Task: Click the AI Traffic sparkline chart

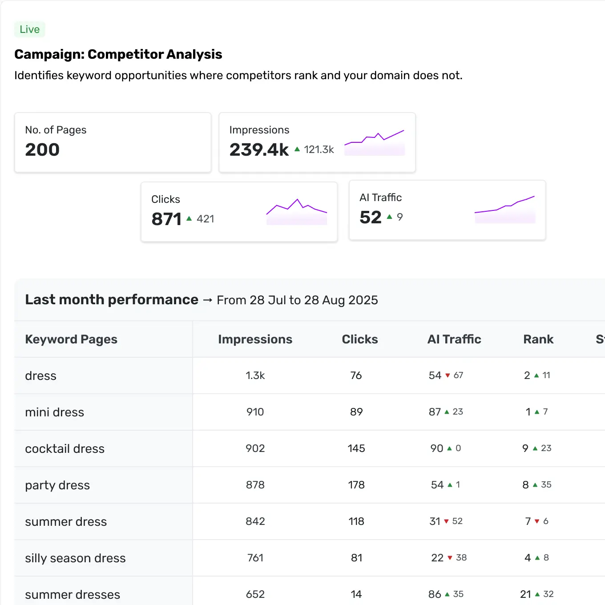Action: click(x=505, y=209)
